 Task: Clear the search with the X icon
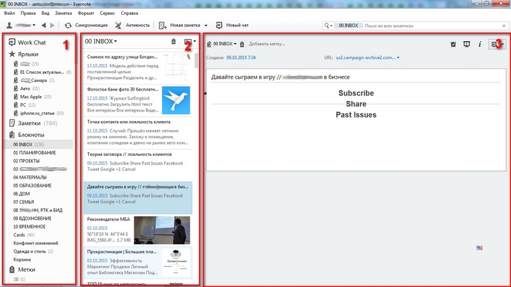pos(504,26)
